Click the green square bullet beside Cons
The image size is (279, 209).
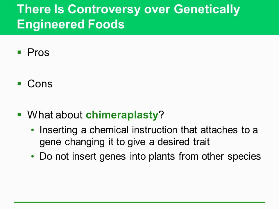(x=19, y=84)
